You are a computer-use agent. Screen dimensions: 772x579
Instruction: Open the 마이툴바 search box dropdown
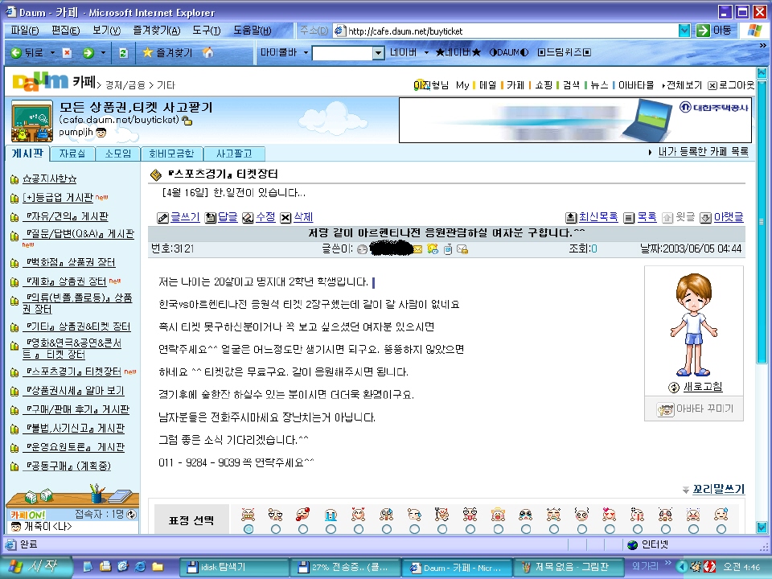pyautogui.click(x=378, y=53)
